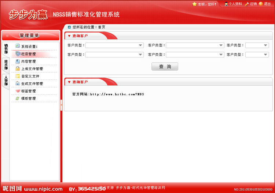Click the green 模板管理 arrows icon
Screen dimensions: 275x193
(18, 98)
